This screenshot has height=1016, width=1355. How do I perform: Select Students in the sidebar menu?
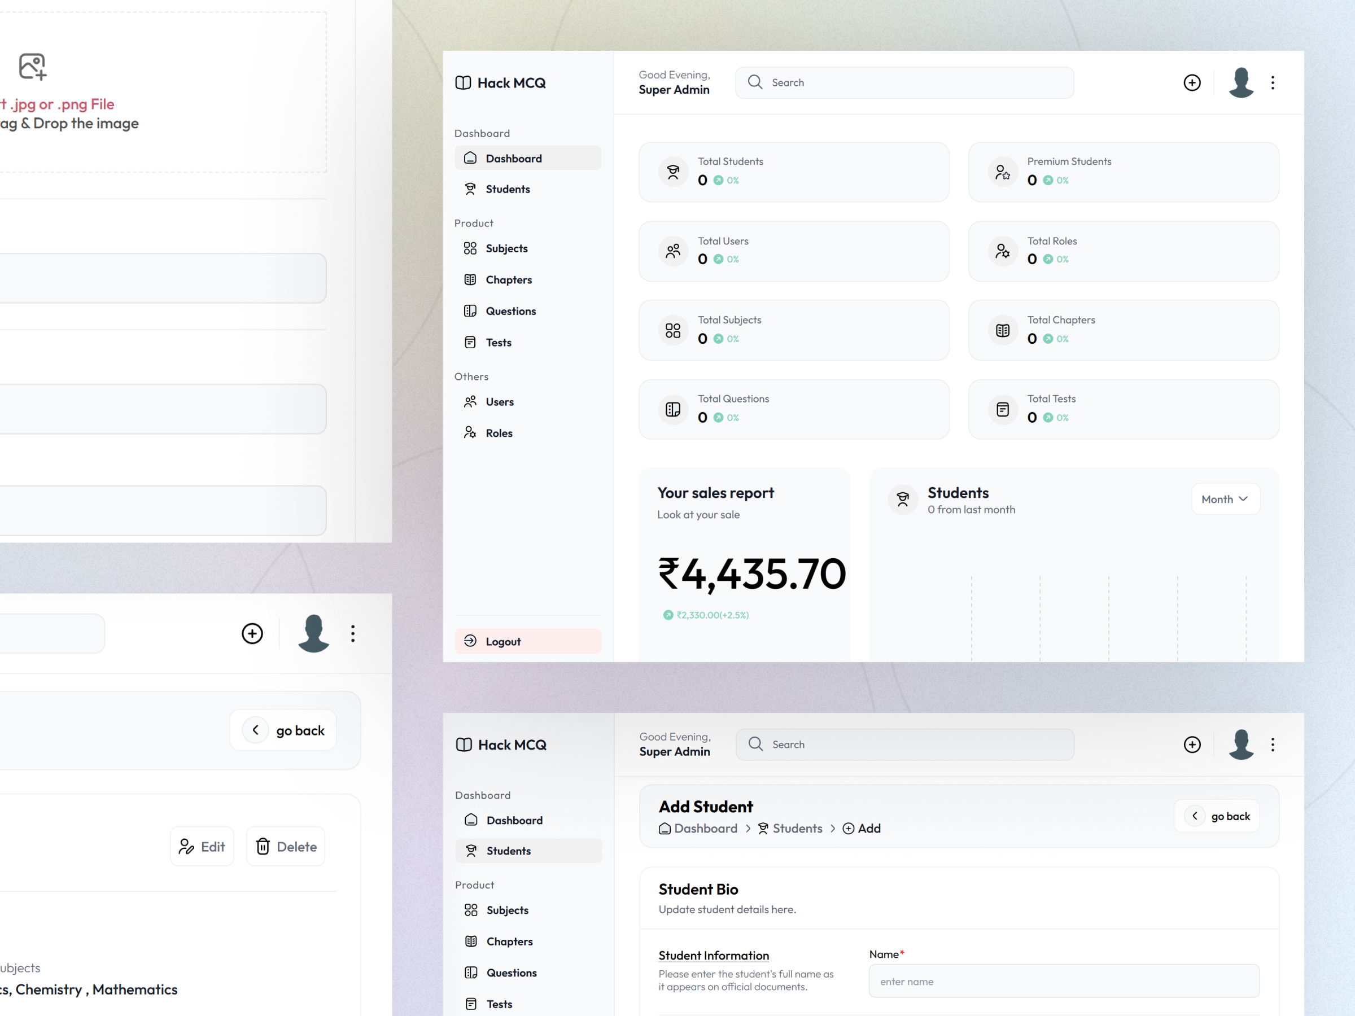click(x=509, y=189)
